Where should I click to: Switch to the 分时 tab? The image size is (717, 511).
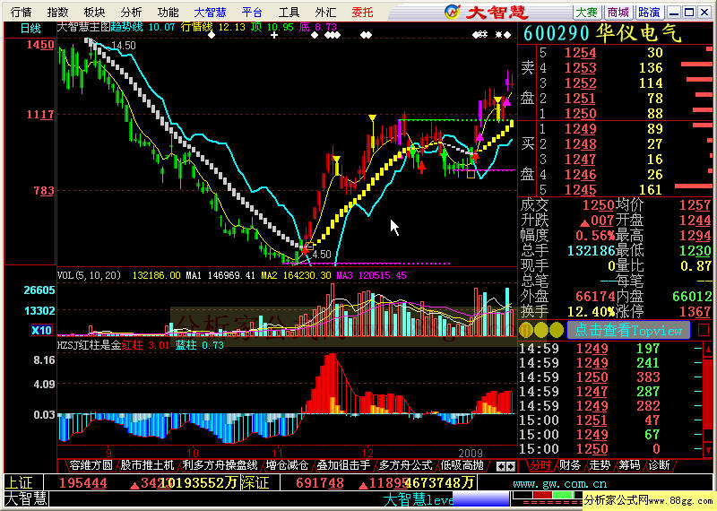[540, 465]
